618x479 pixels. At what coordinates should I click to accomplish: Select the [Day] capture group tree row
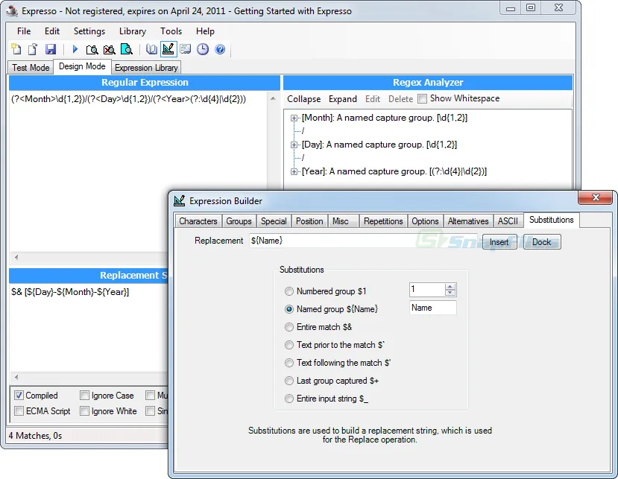click(379, 145)
